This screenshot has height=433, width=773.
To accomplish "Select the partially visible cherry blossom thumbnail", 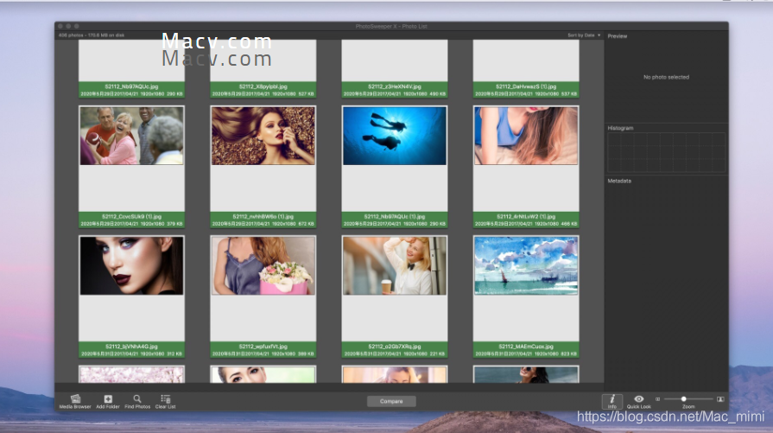I will (131, 375).
